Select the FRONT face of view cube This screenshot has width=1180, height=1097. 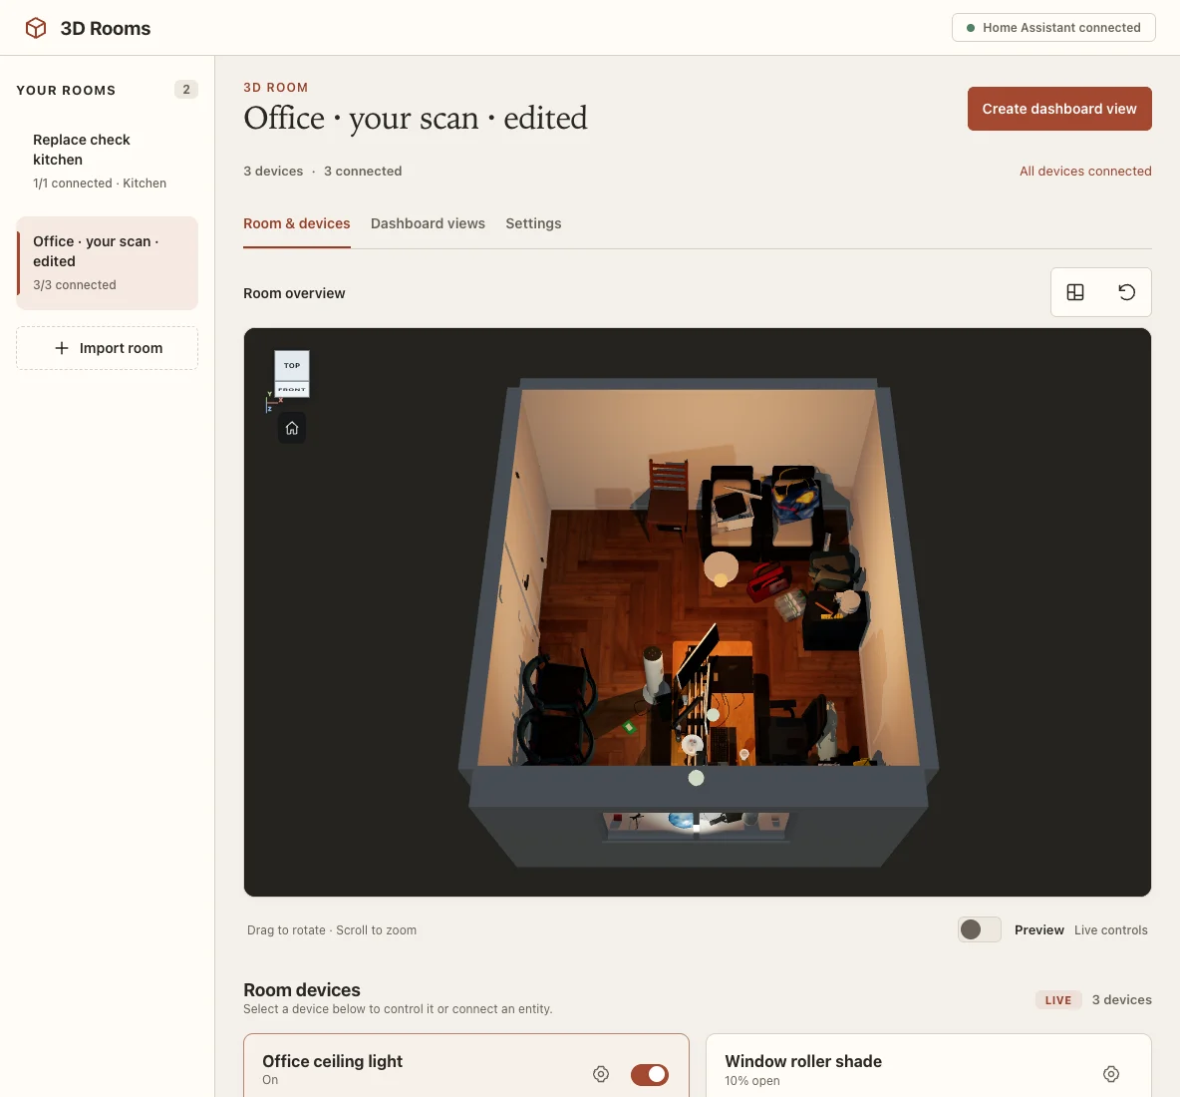pyautogui.click(x=292, y=389)
